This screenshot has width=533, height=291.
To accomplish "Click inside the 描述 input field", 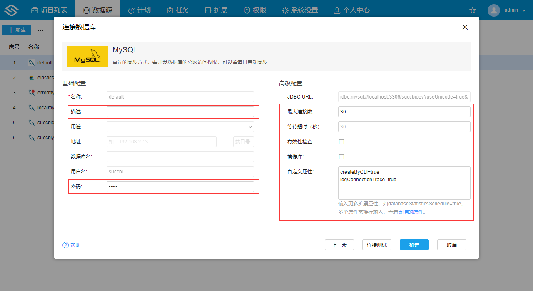I will click(180, 111).
